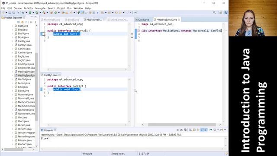Viewport: 277px width, 156px height.
Task: Expand Lemur.java tree node
Action: point(13,83)
